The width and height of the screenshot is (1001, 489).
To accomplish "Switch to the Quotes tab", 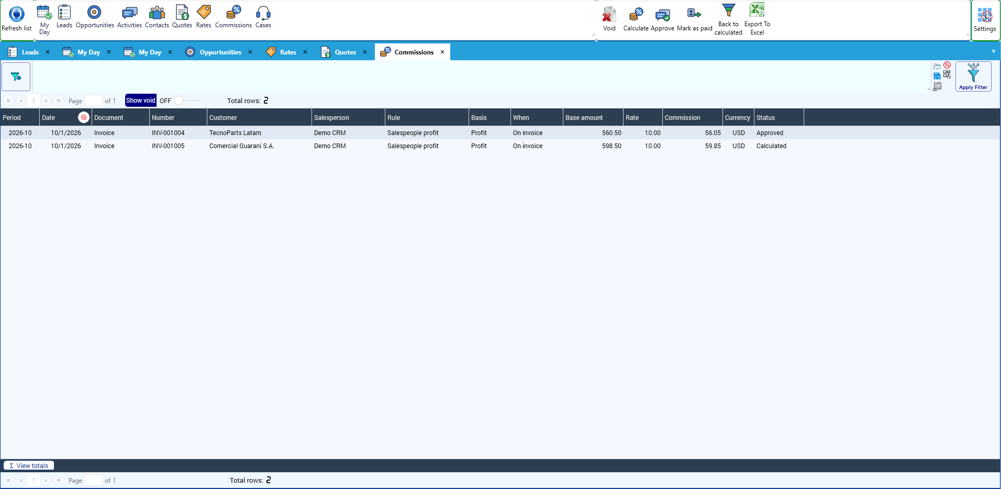I will [344, 52].
